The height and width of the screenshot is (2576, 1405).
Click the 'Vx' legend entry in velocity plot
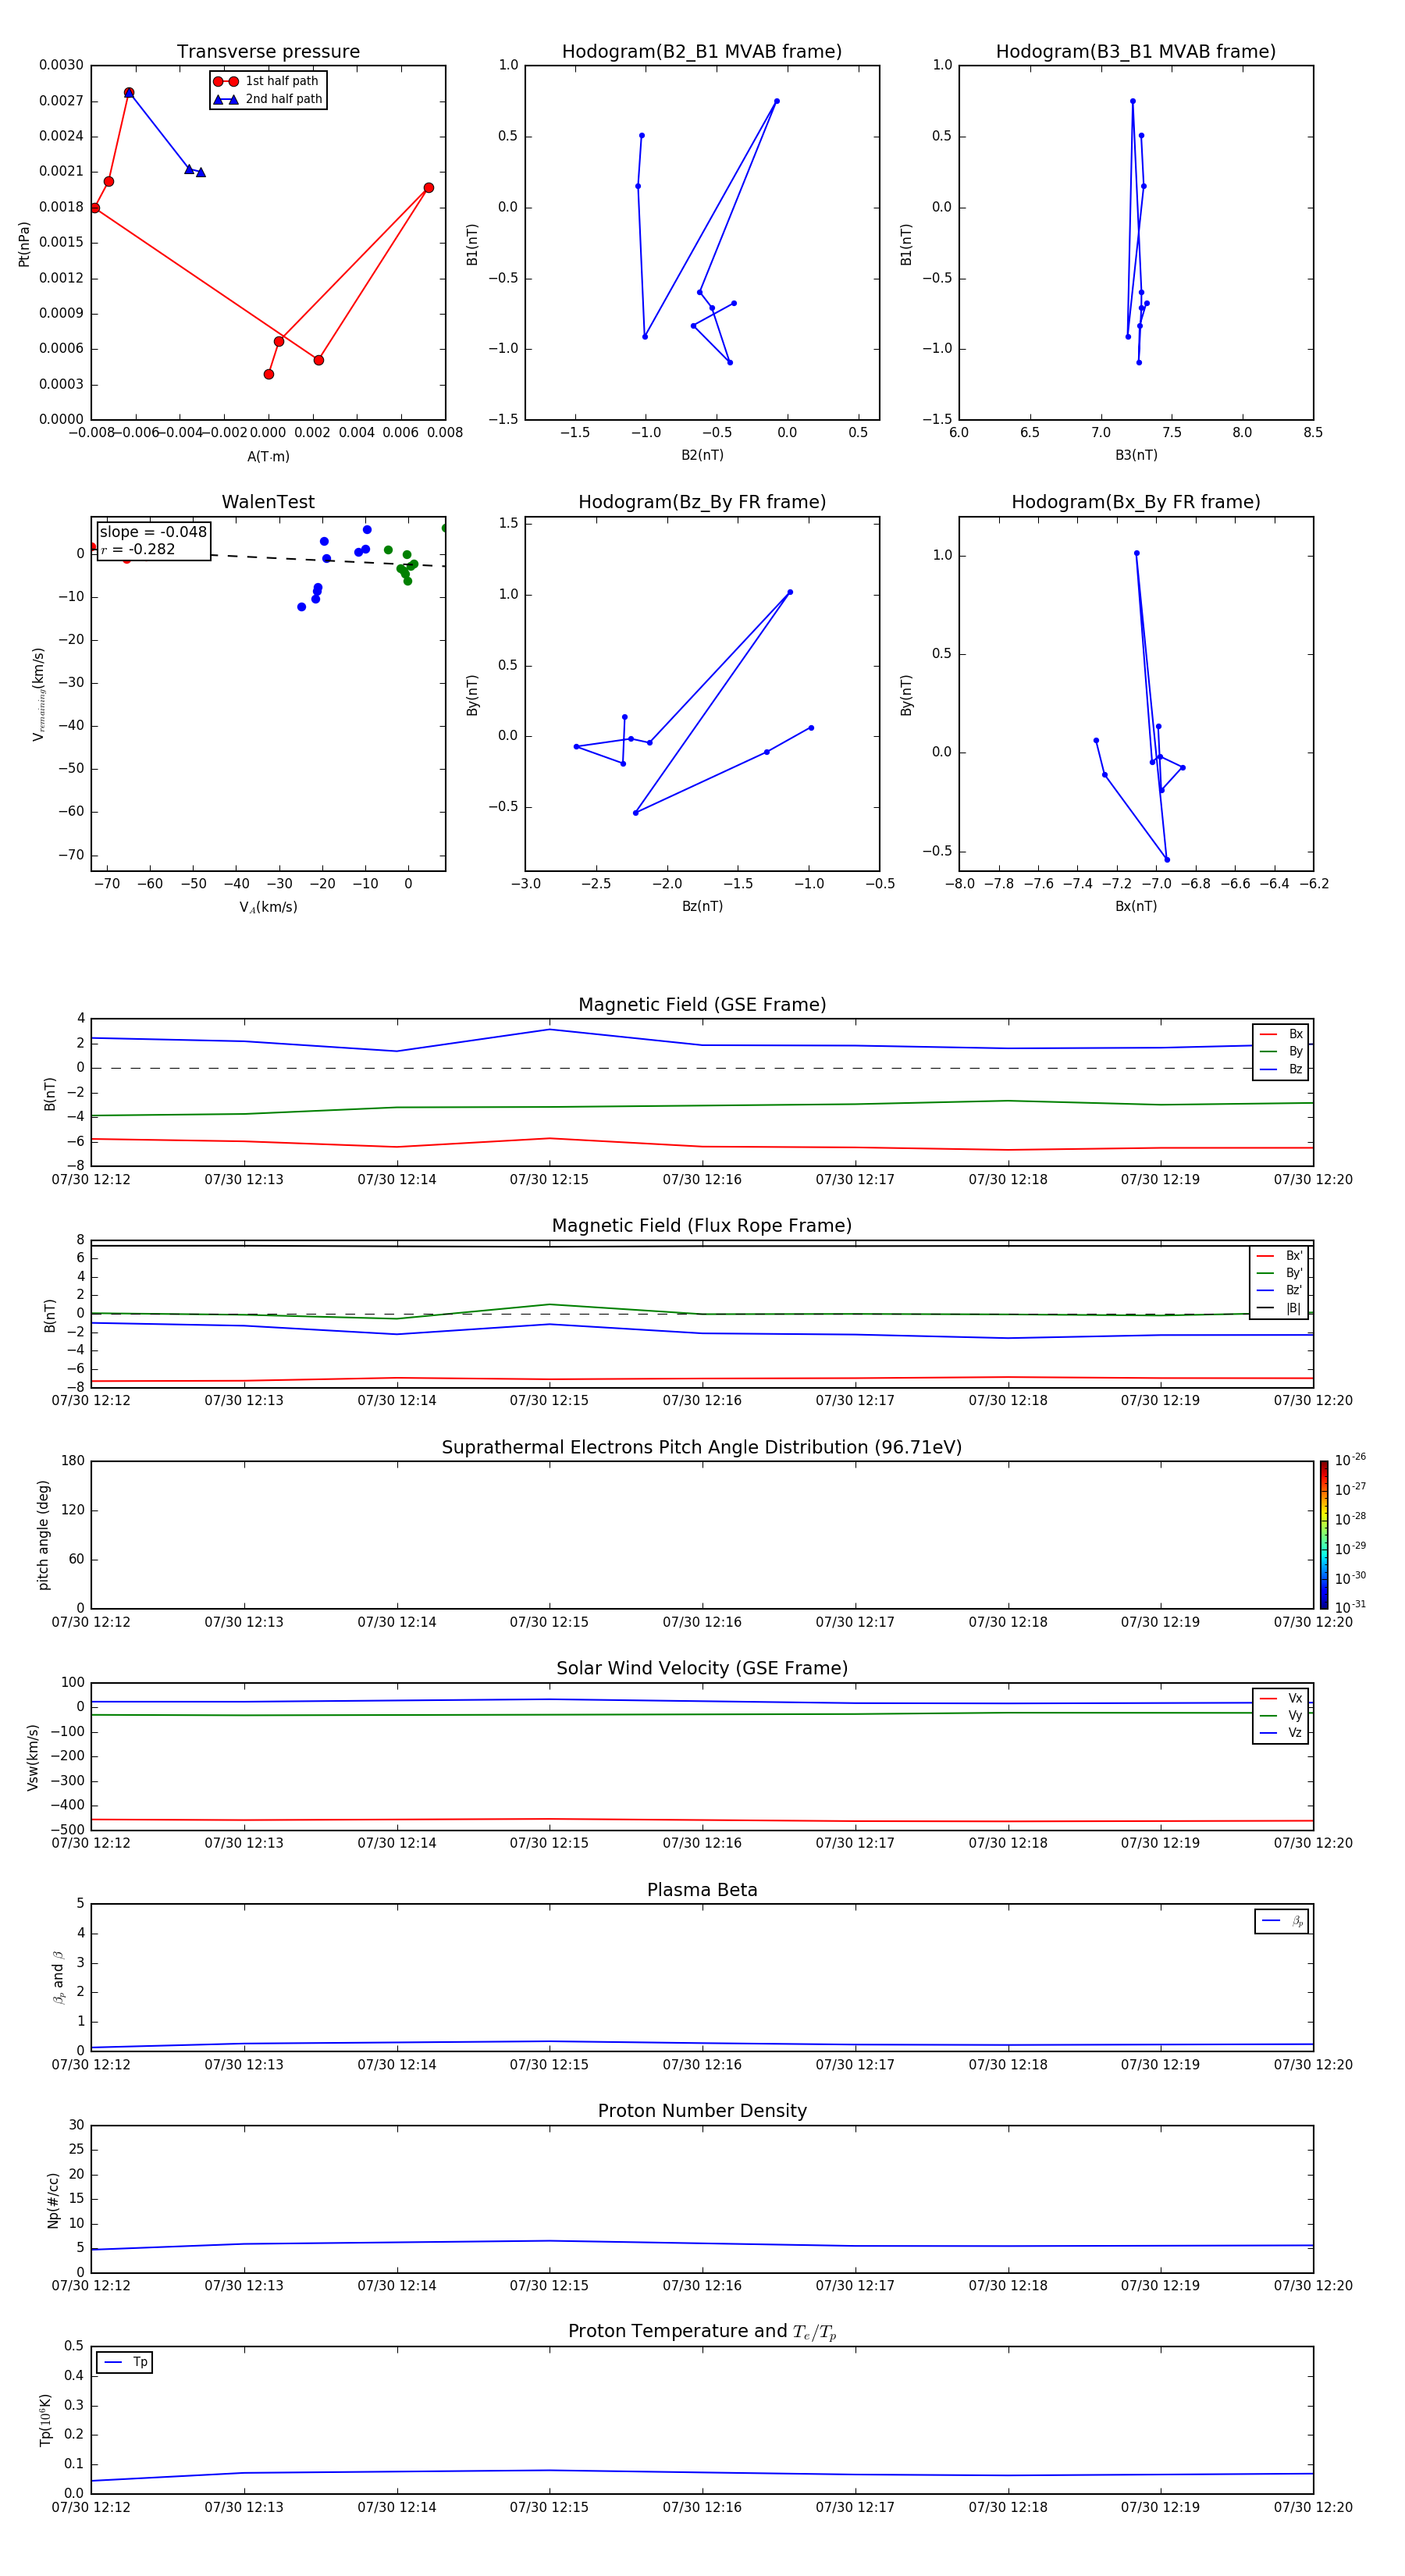coord(1281,1698)
